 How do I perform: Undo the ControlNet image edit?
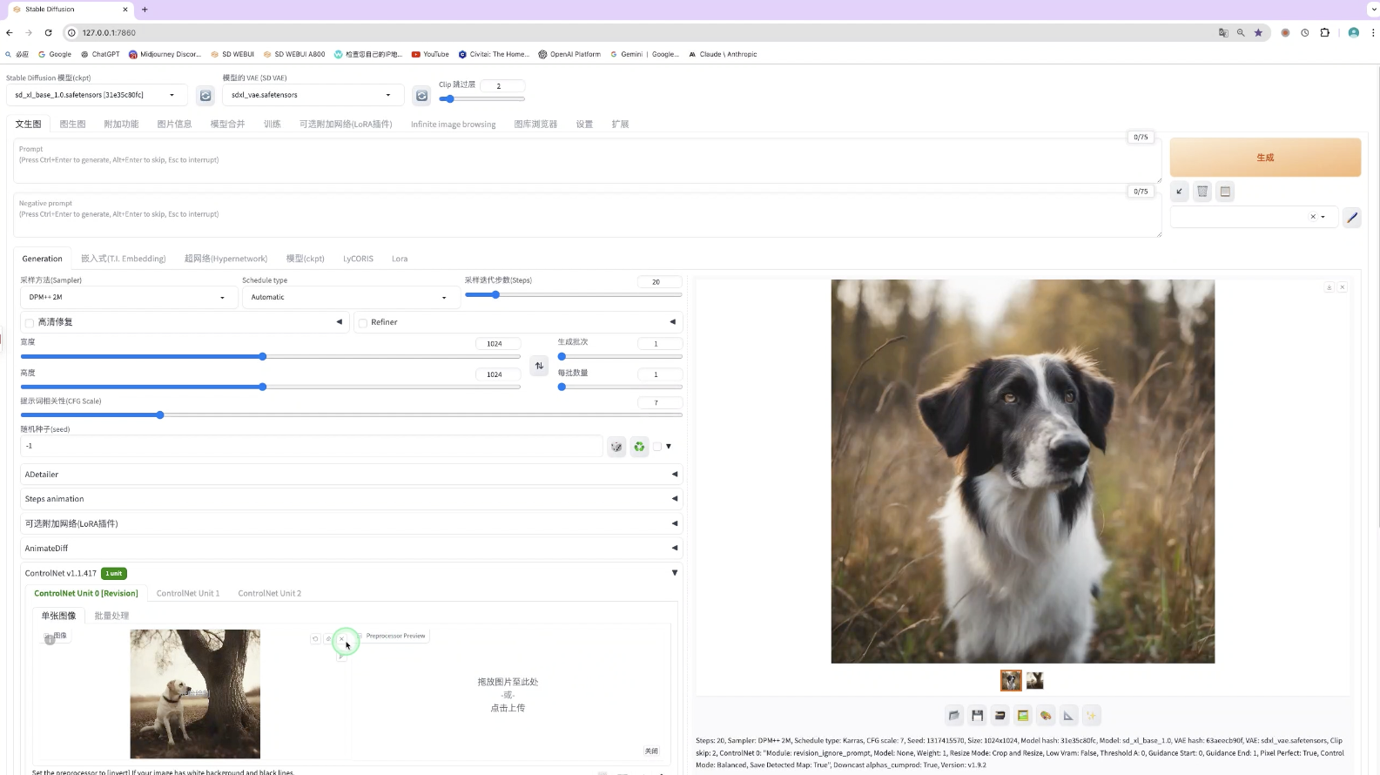click(x=315, y=638)
